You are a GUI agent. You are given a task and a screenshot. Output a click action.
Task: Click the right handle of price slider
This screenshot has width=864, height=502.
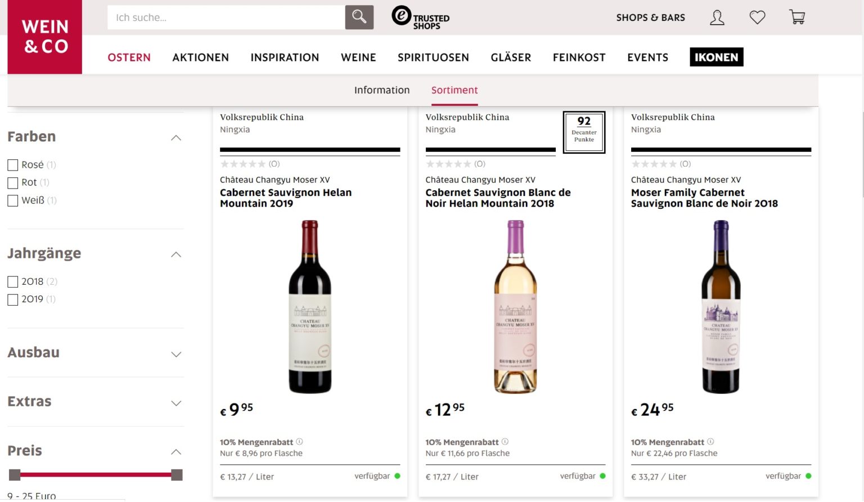coord(177,475)
